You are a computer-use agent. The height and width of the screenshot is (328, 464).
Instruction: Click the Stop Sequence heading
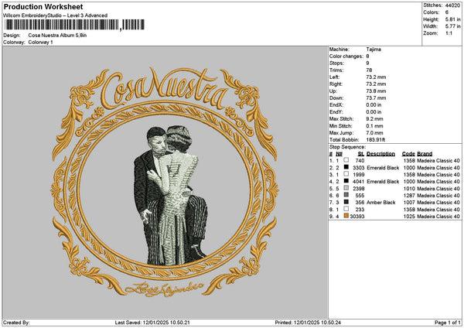click(347, 147)
